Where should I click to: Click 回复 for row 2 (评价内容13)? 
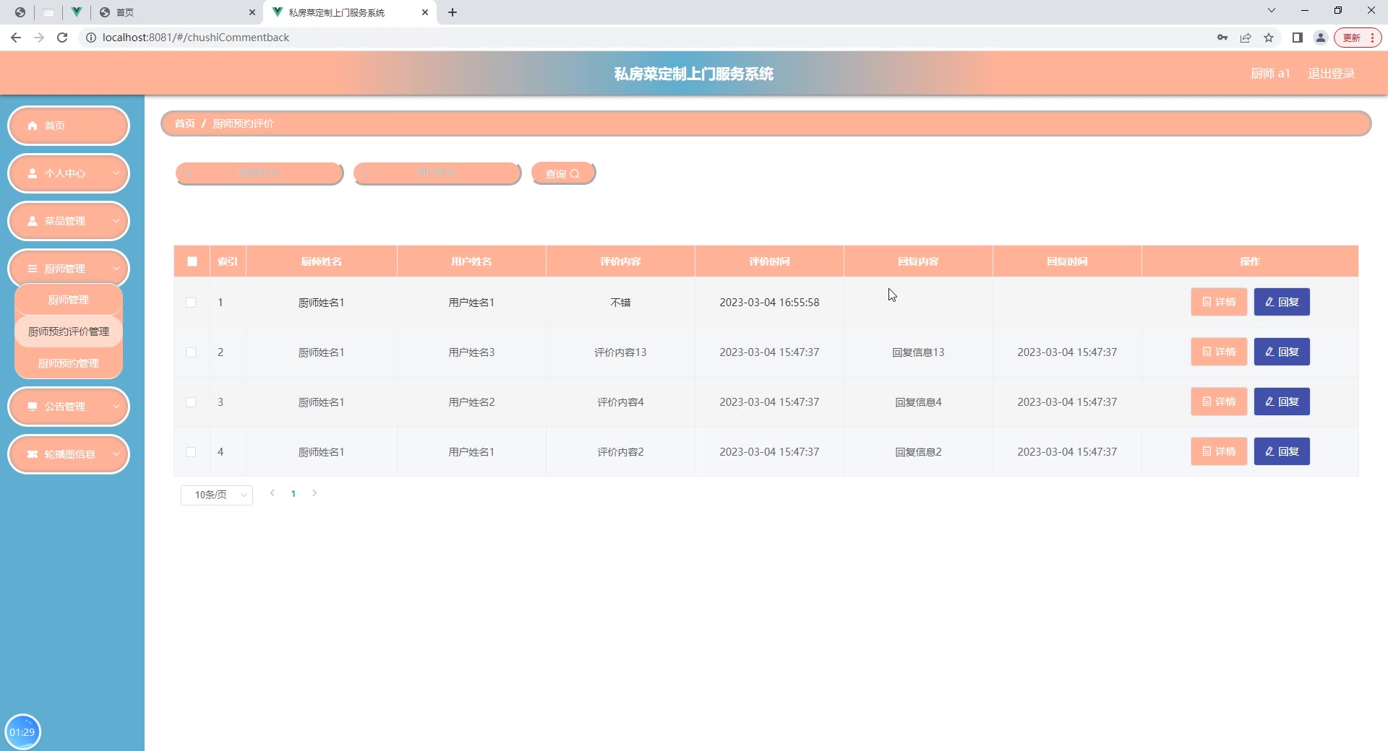[x=1282, y=352]
